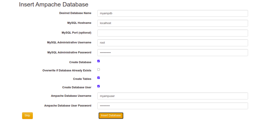Click the Ampache Database Username label
The width and height of the screenshot is (265, 121).
pyautogui.click(x=71, y=96)
